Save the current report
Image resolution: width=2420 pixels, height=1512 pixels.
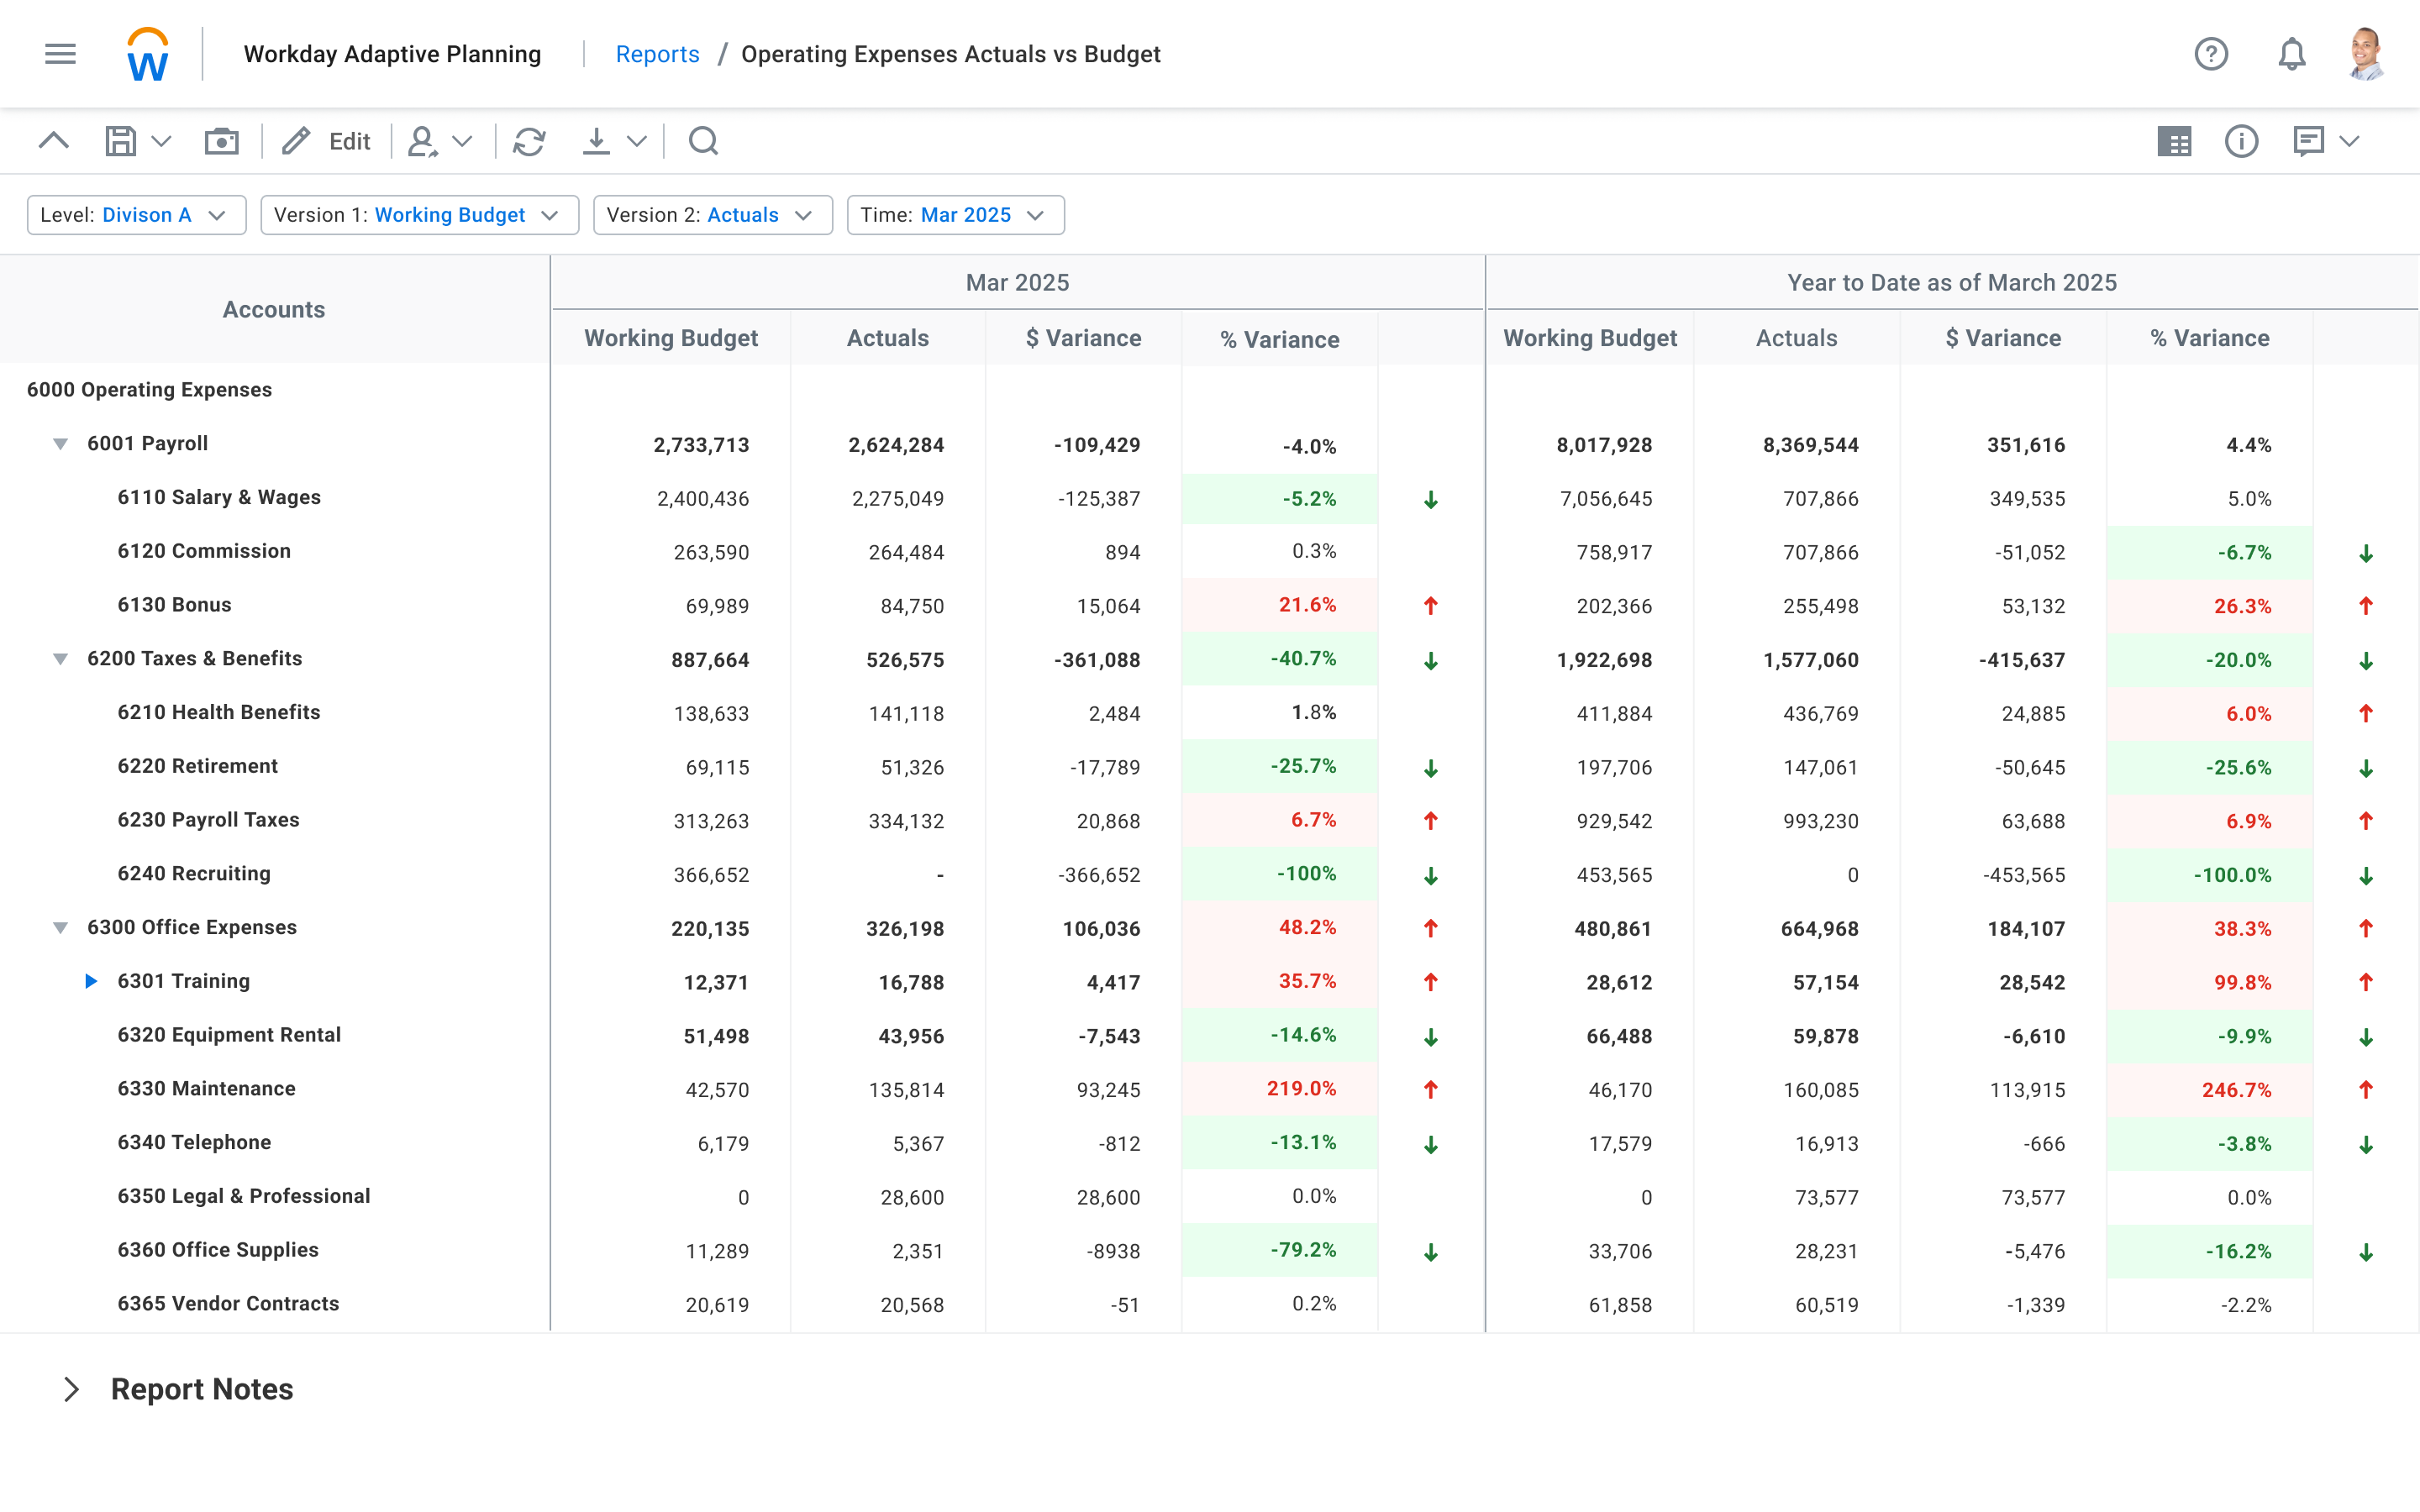(119, 141)
